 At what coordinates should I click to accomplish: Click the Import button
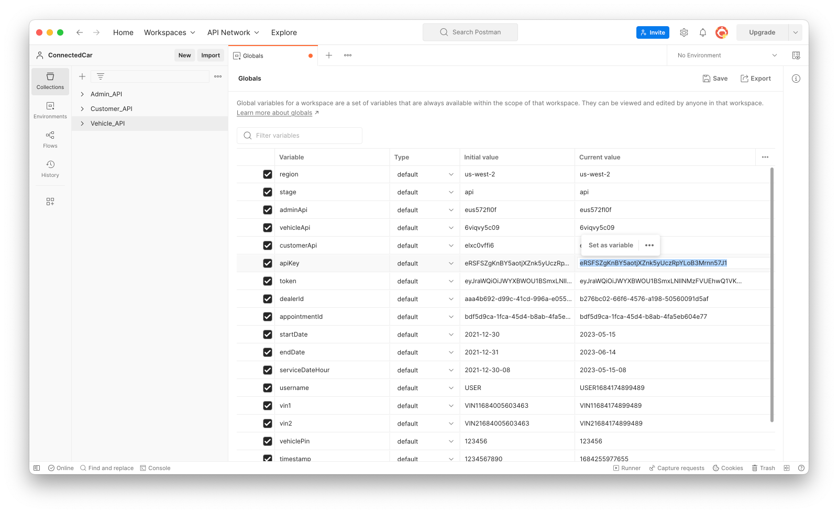click(211, 55)
